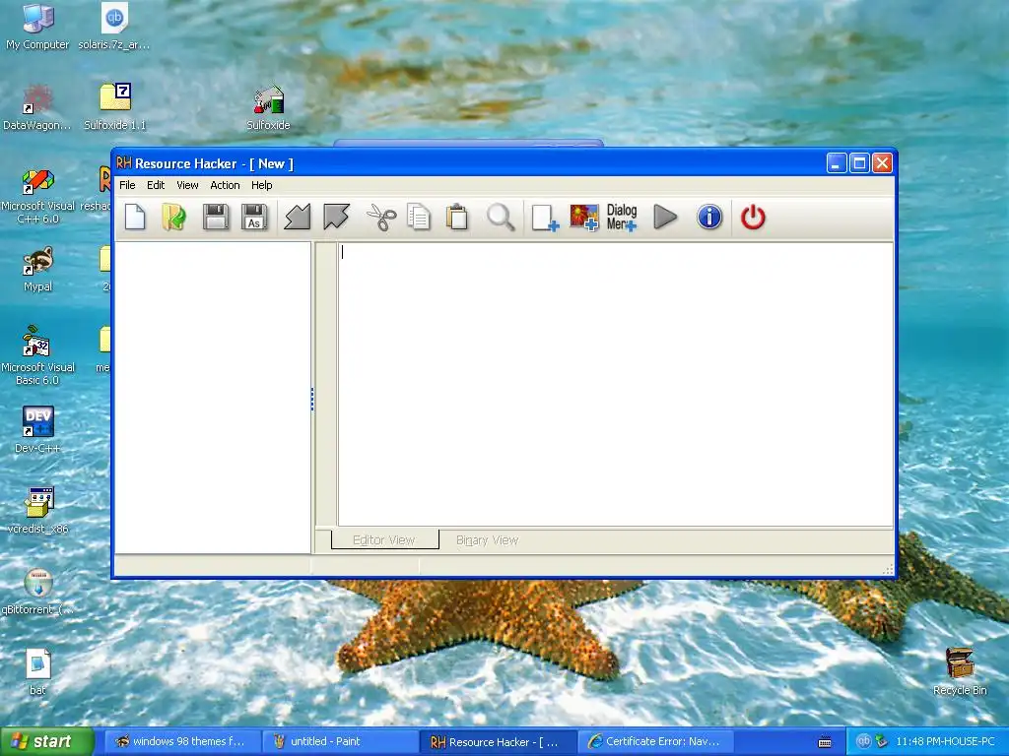Select the bat file desktop icon
The image size is (1009, 756).
(37, 672)
